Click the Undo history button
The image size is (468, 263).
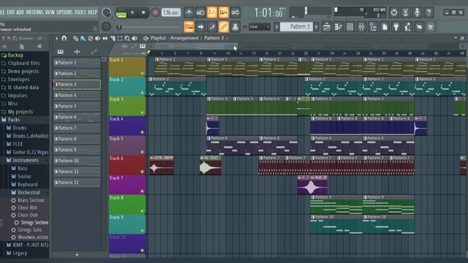[x=394, y=12]
